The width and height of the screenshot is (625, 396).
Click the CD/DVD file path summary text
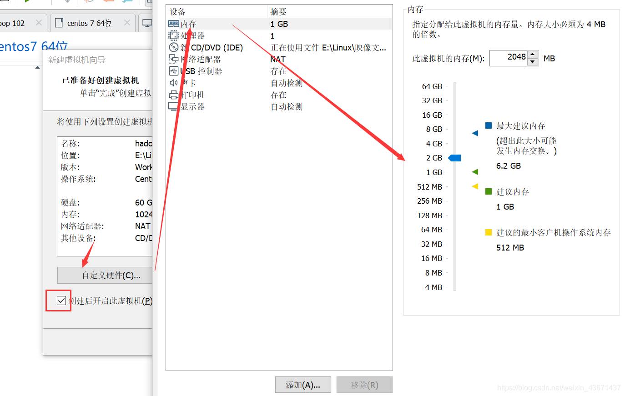(328, 47)
